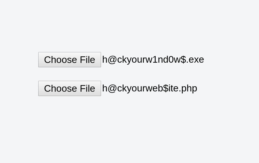Screen dimensions: 259x163
Task: Open file picker beside h@ckyourw1nd0w$.exe
Action: 69,60
